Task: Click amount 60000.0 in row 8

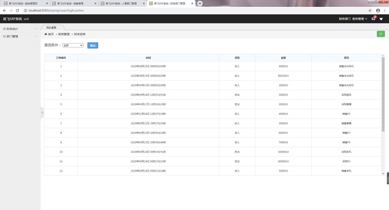Action: [283, 133]
